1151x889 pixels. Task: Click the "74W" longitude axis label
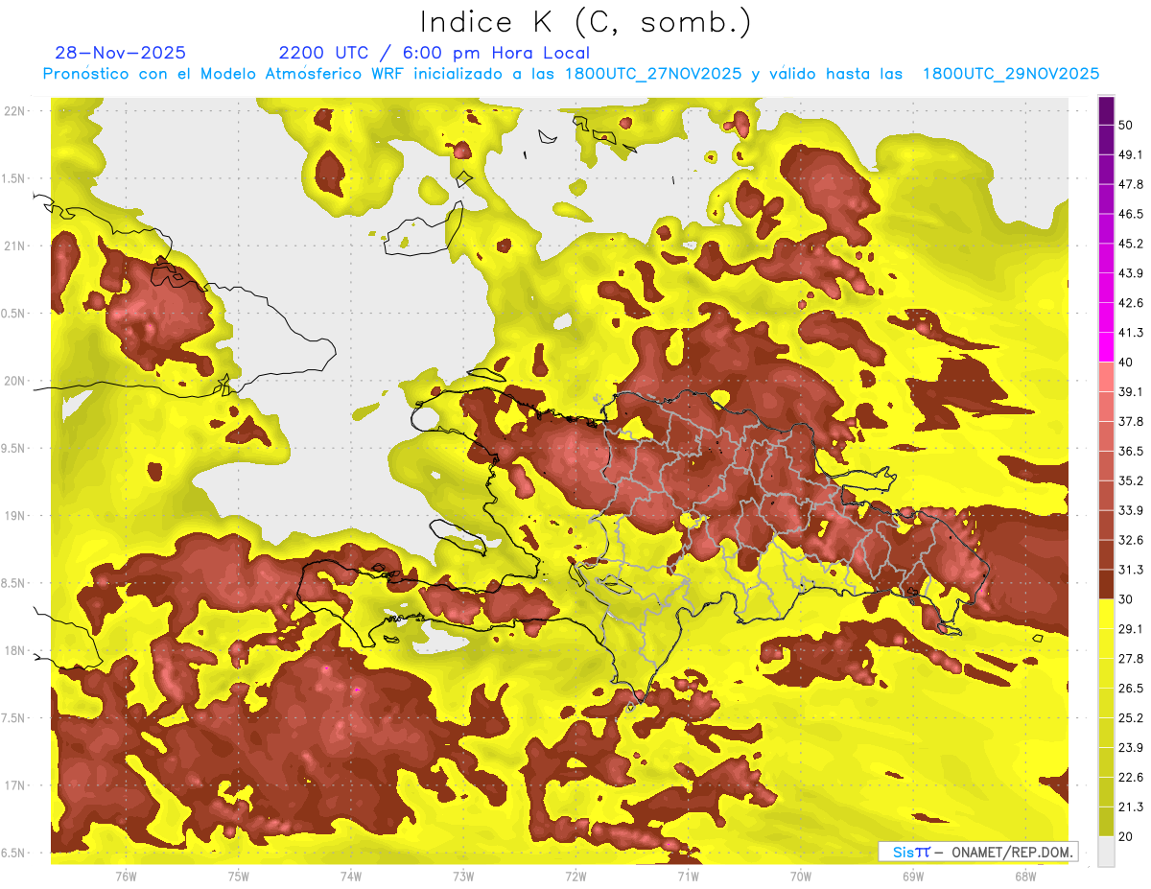coord(351,876)
